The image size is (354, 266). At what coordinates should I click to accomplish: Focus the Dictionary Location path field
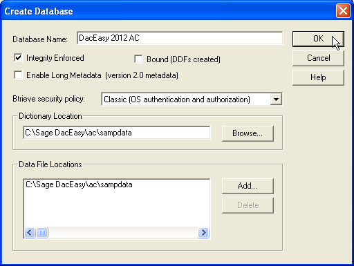(117, 133)
